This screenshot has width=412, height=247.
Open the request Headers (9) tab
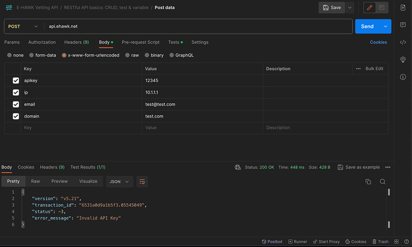(77, 42)
